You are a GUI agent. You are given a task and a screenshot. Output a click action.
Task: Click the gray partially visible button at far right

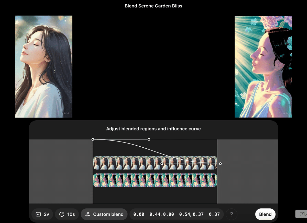(x=301, y=214)
